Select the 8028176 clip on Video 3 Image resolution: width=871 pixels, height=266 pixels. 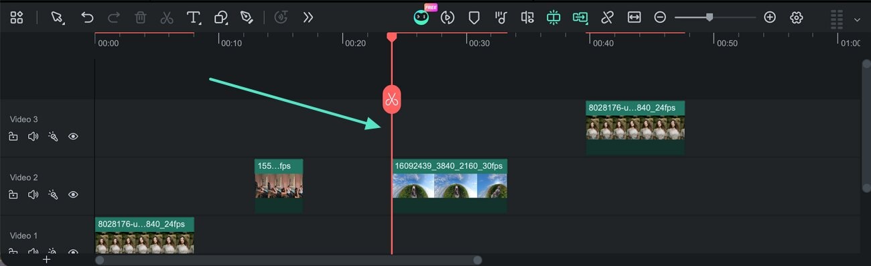[635, 128]
